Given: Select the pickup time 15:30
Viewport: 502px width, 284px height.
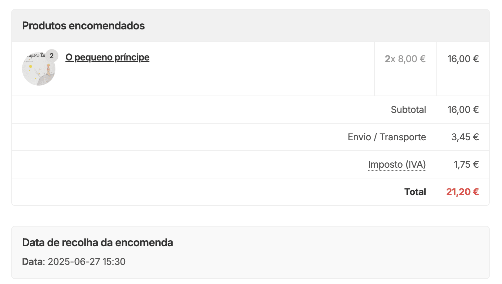Looking at the screenshot, I should coord(114,262).
